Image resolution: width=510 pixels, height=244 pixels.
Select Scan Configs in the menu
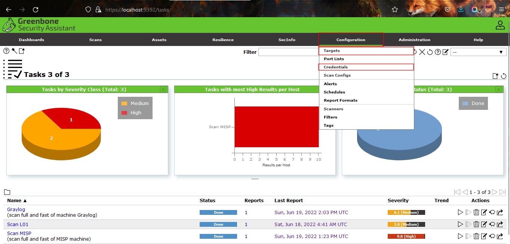coord(337,75)
